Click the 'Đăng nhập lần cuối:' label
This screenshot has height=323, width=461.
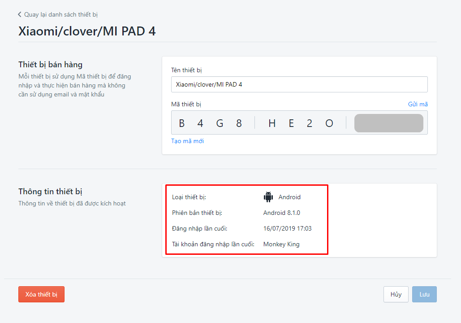(x=200, y=228)
